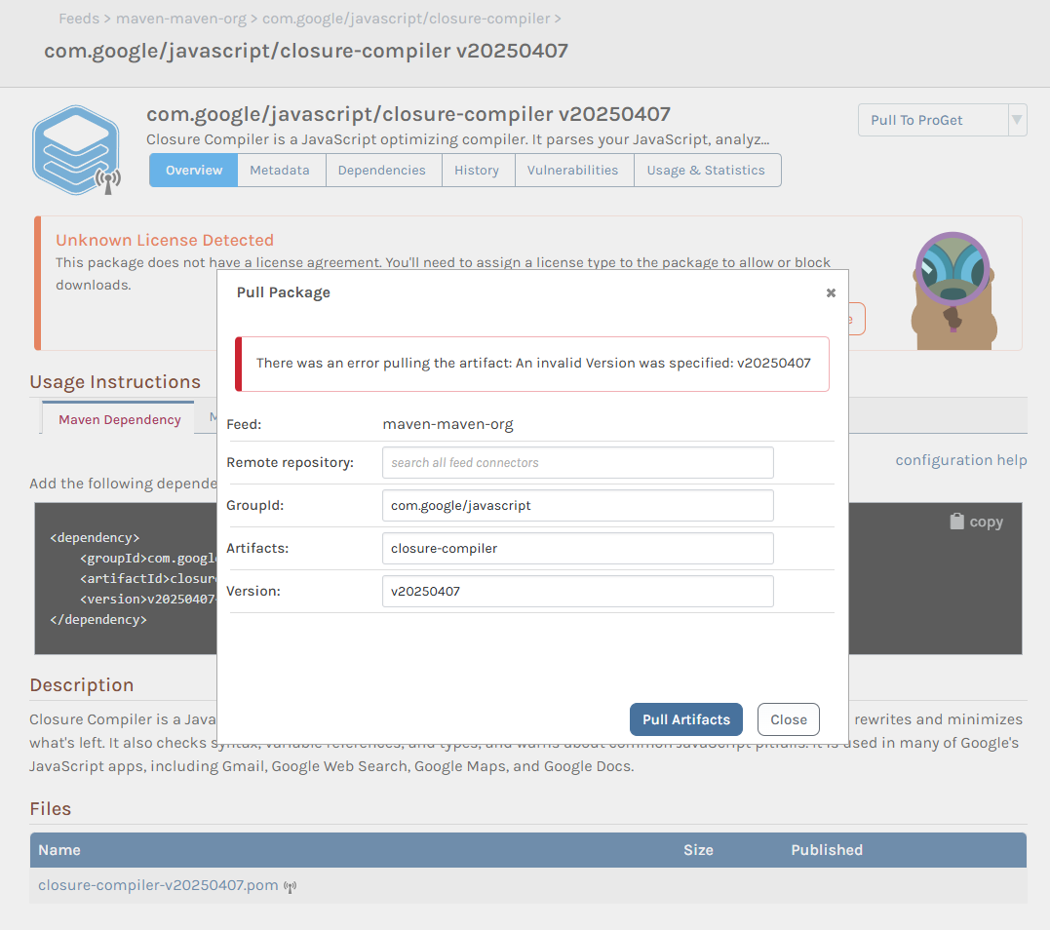The image size is (1050, 930).
Task: Open the Metadata tab
Action: click(280, 170)
